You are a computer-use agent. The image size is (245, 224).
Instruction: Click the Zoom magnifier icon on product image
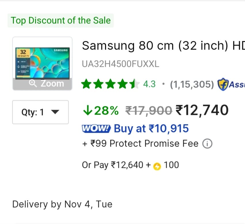tap(33, 83)
